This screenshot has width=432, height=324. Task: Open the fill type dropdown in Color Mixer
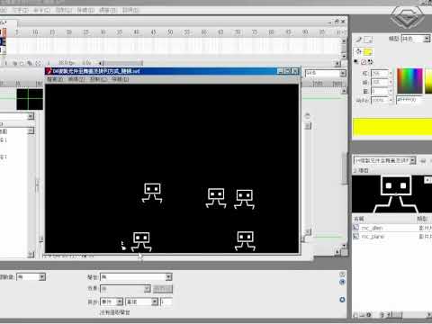point(416,39)
